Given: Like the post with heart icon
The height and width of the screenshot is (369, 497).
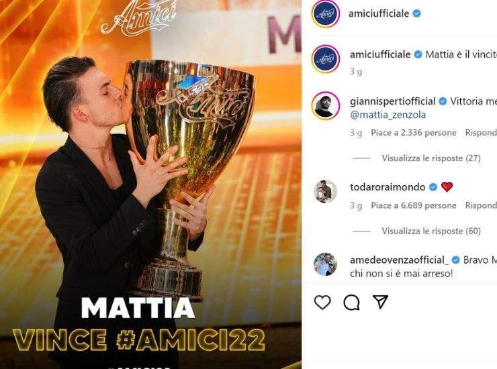Looking at the screenshot, I should (x=322, y=302).
